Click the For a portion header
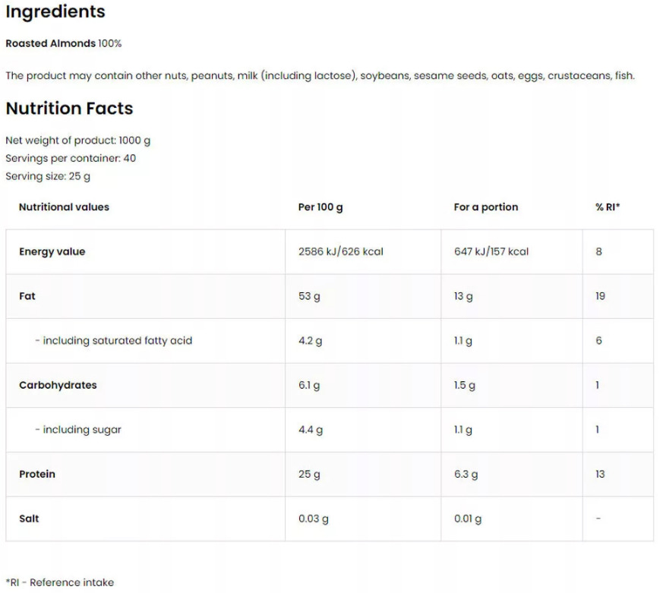Image resolution: width=666 pixels, height=593 pixels. [x=486, y=207]
